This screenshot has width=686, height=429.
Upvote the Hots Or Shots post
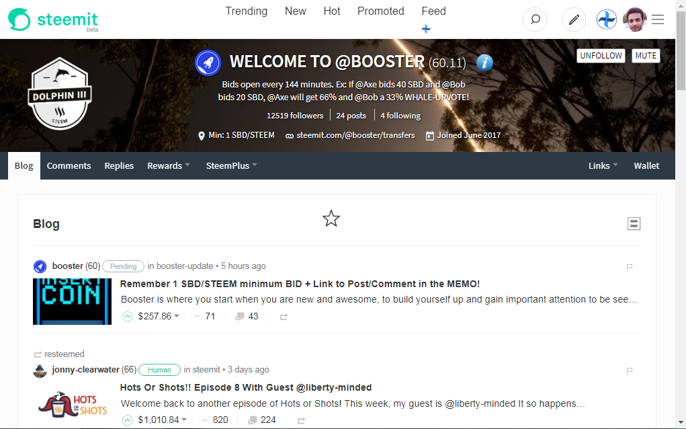[x=127, y=420]
